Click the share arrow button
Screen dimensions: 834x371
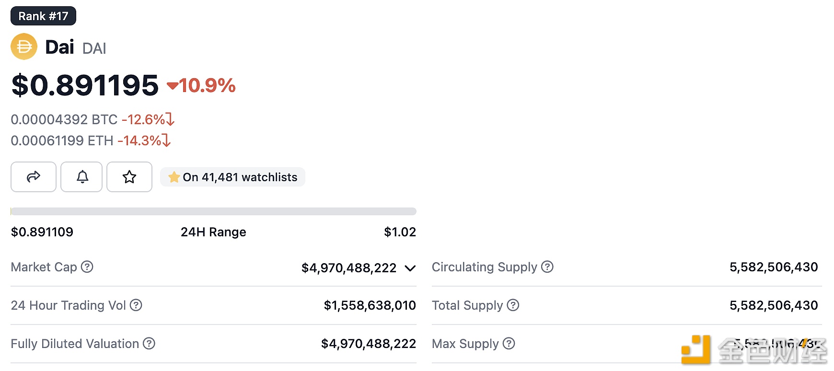[34, 177]
